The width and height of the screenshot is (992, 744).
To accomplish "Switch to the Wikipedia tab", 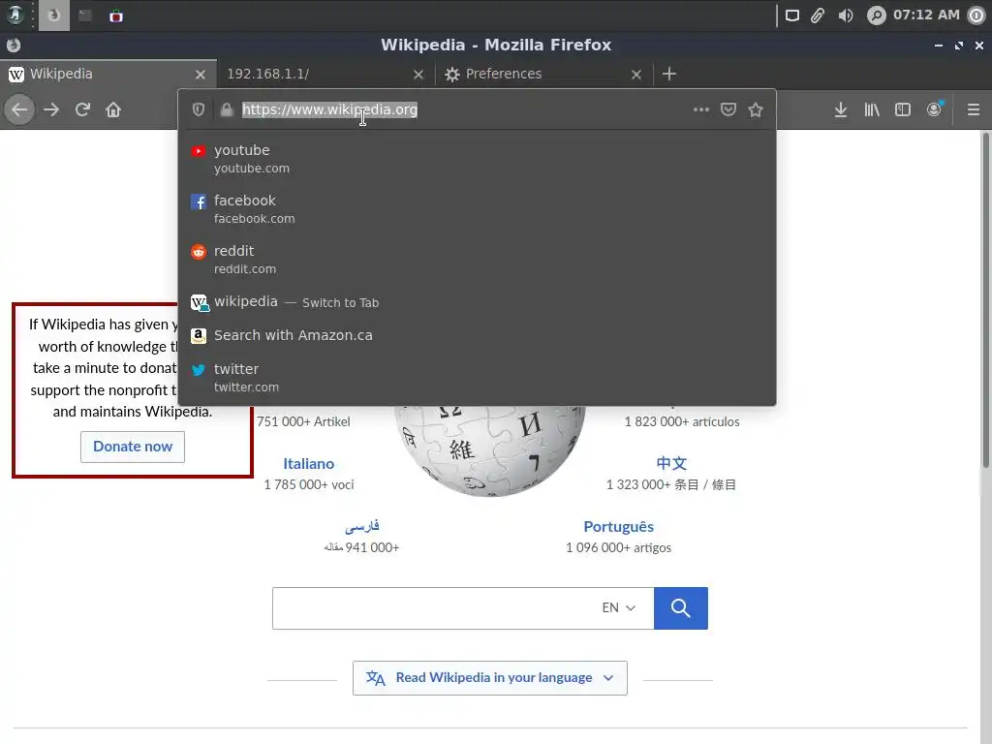I will pos(108,74).
